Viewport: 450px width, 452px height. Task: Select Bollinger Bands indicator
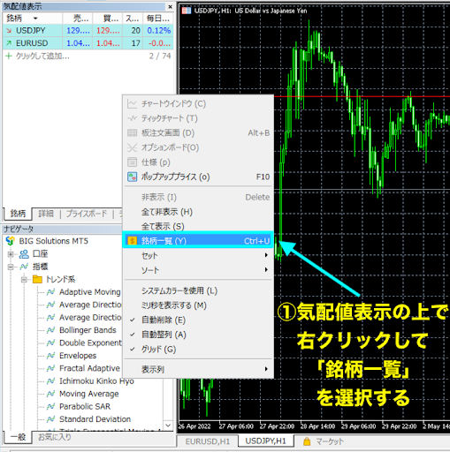(x=88, y=330)
